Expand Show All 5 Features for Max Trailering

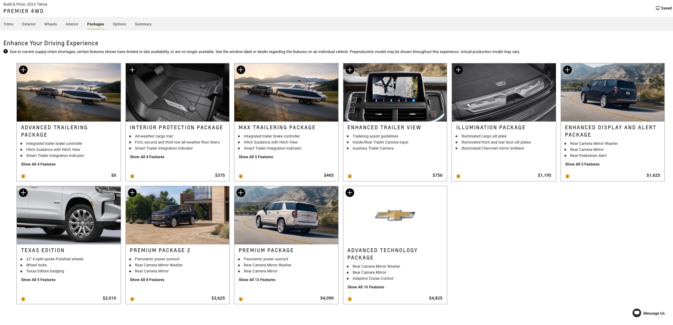[256, 157]
